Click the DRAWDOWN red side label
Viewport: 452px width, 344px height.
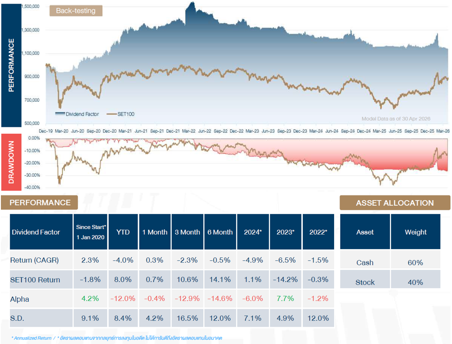[11, 162]
